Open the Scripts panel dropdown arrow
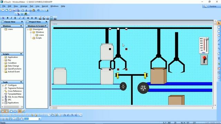The height and width of the screenshot is (124, 221). (x=21, y=54)
